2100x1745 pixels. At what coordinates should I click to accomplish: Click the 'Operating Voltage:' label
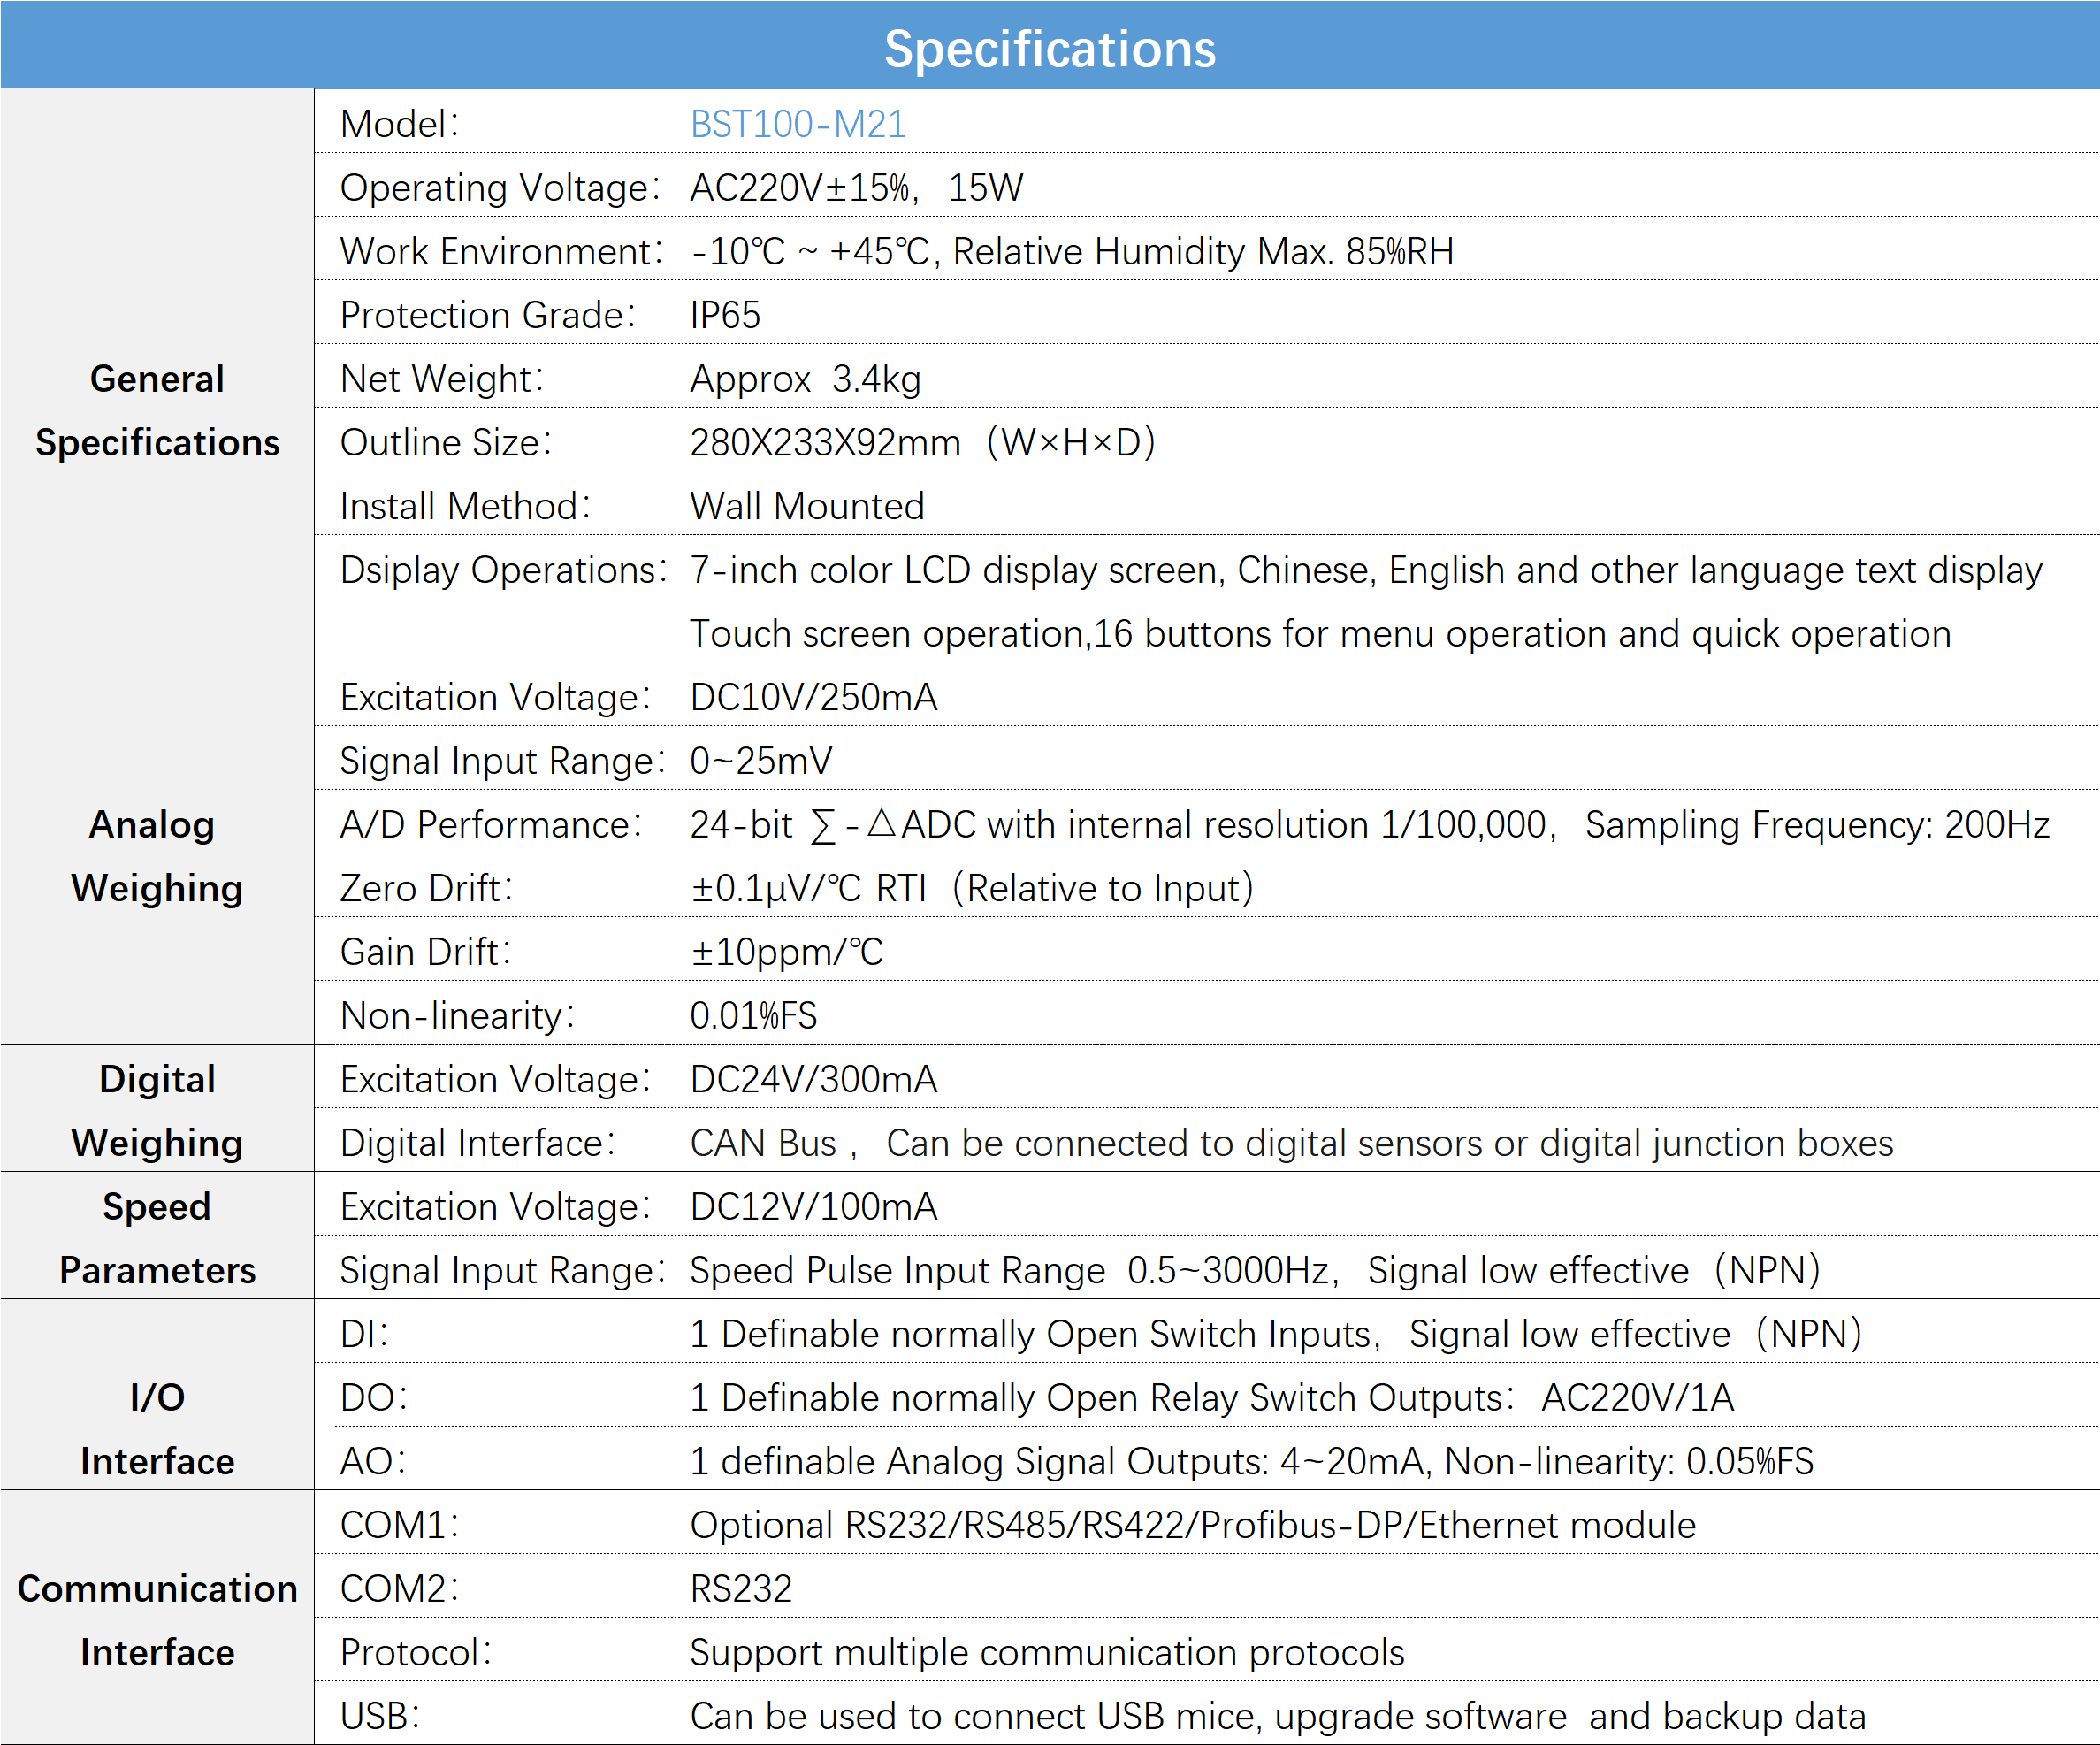500,188
